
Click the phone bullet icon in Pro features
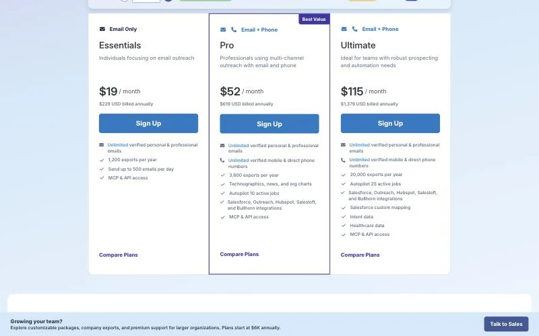coord(222,160)
